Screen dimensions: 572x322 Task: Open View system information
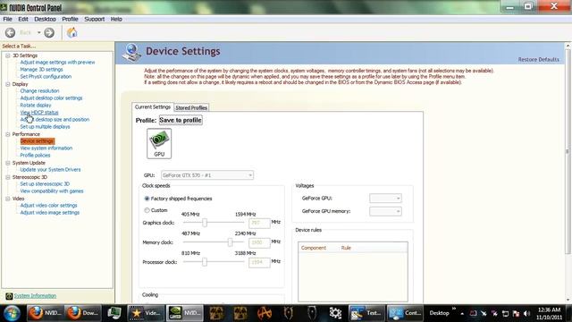pyautogui.click(x=46, y=148)
